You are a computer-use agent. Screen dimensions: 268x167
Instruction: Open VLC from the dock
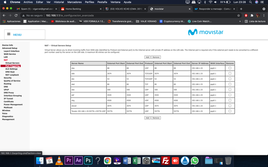[58, 160]
